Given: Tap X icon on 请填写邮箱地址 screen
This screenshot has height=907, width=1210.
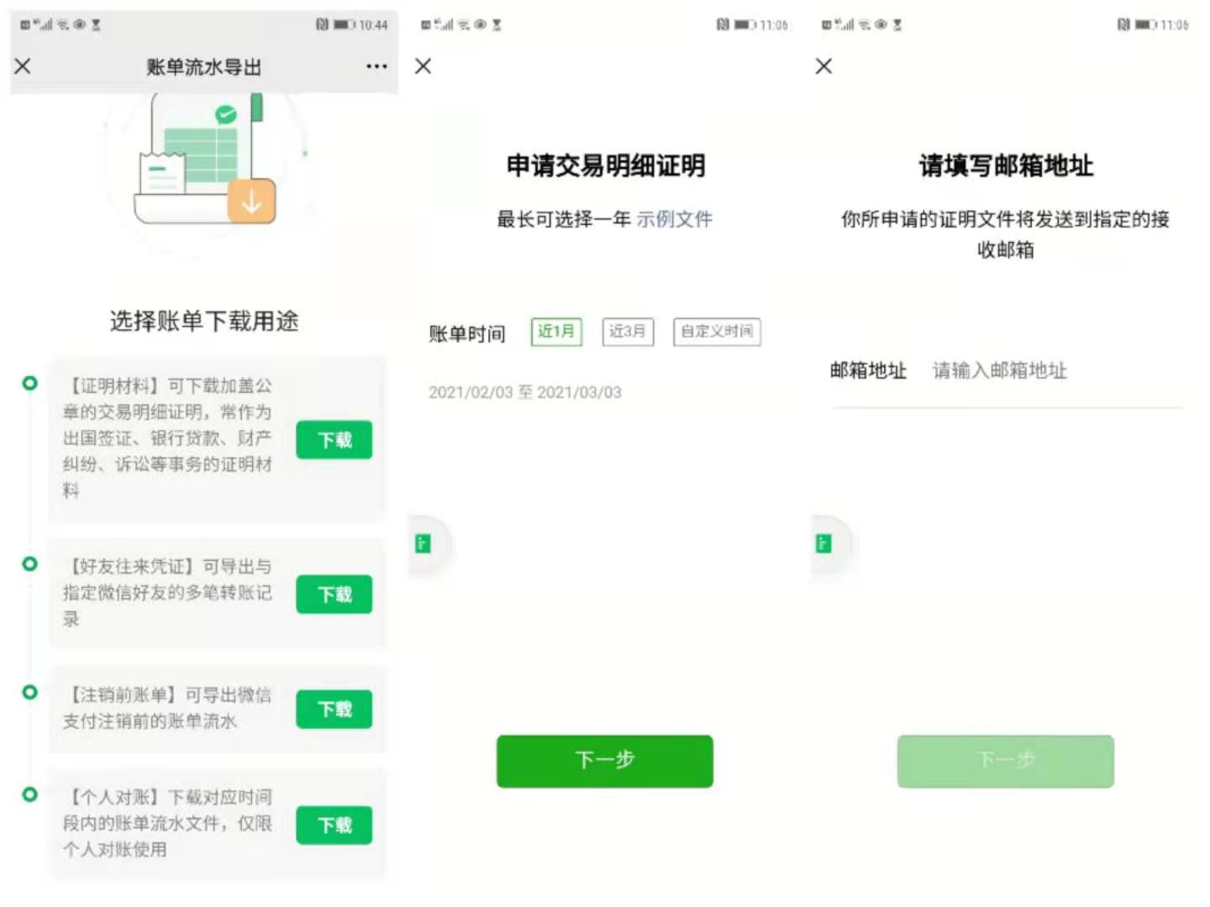Looking at the screenshot, I should tap(823, 66).
